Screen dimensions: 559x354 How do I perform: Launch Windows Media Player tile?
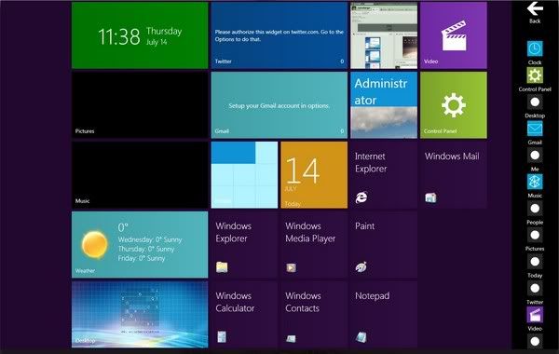coord(314,245)
